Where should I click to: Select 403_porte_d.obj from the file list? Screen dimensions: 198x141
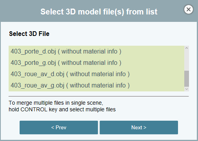[x=96, y=52]
